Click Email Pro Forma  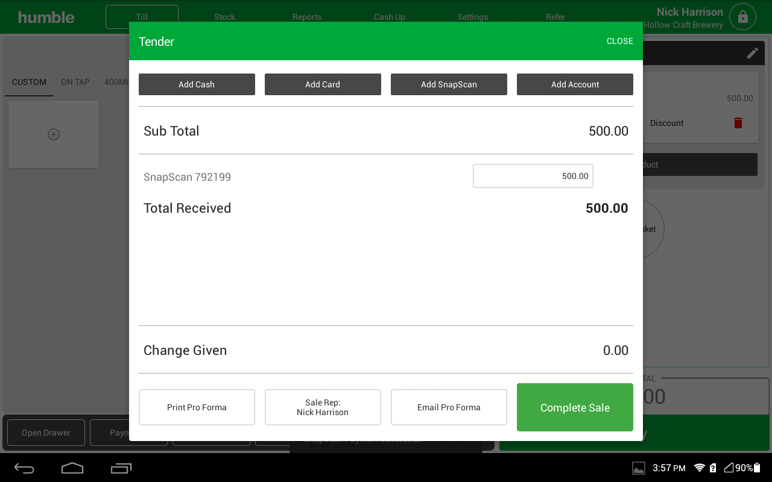click(449, 407)
